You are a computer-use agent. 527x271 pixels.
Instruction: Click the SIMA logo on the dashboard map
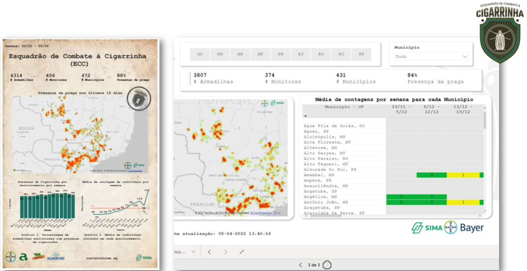click(x=277, y=103)
